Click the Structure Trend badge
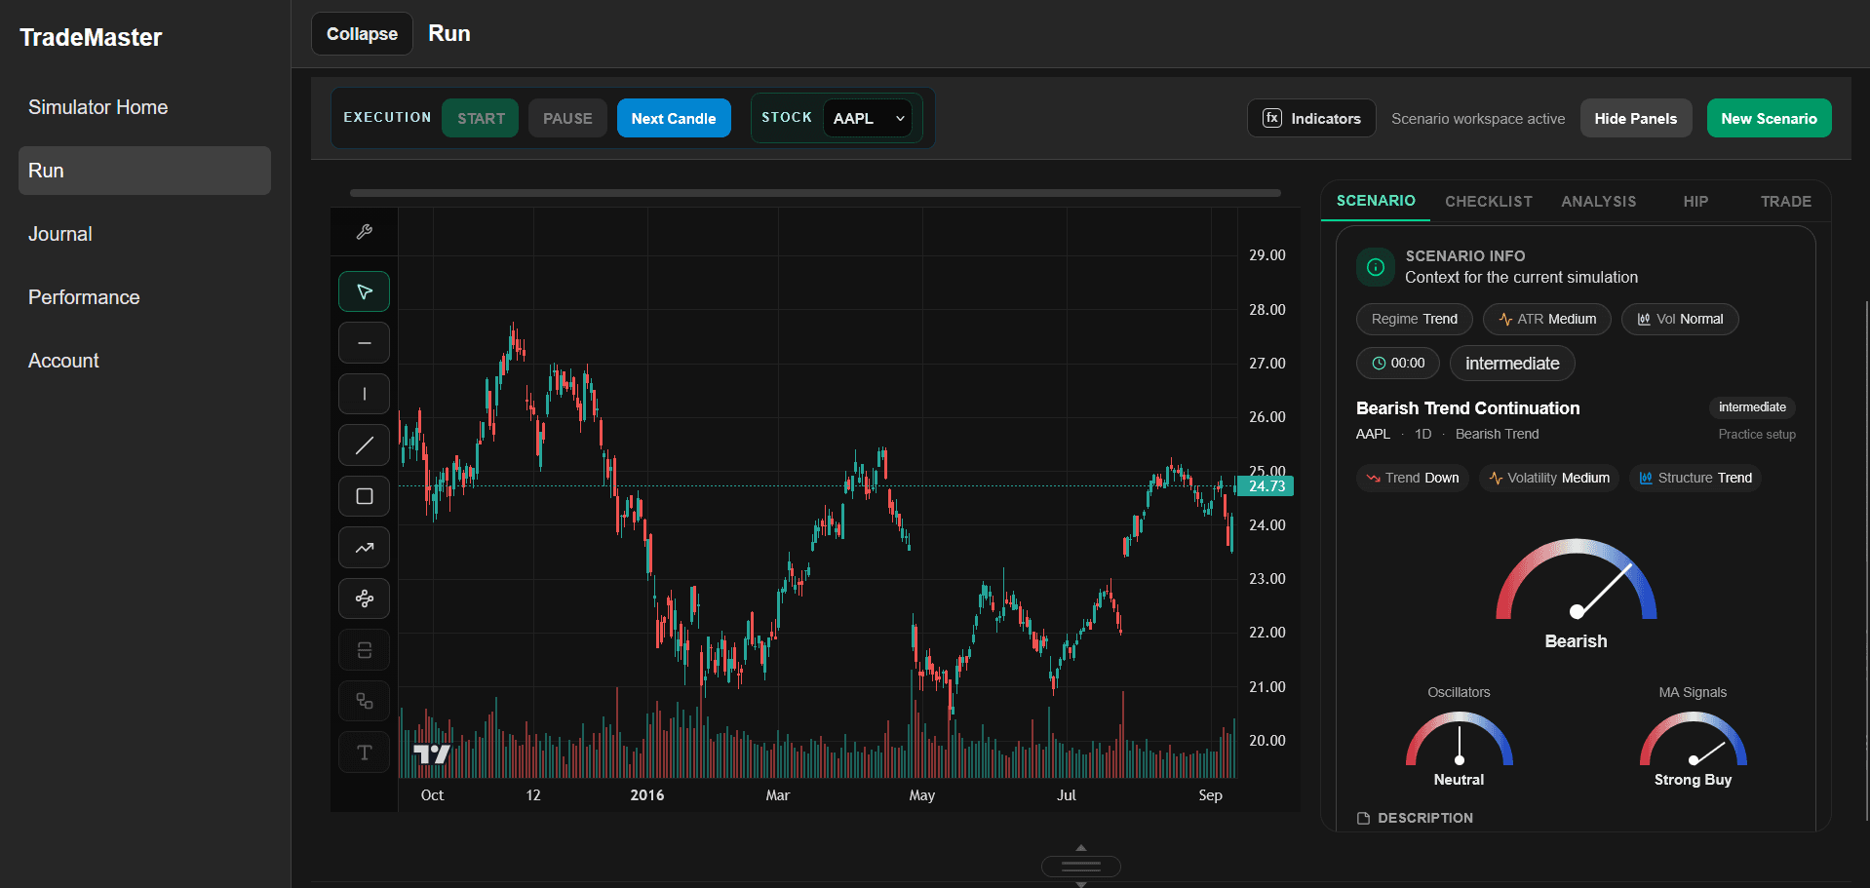The image size is (1870, 888). (1695, 479)
